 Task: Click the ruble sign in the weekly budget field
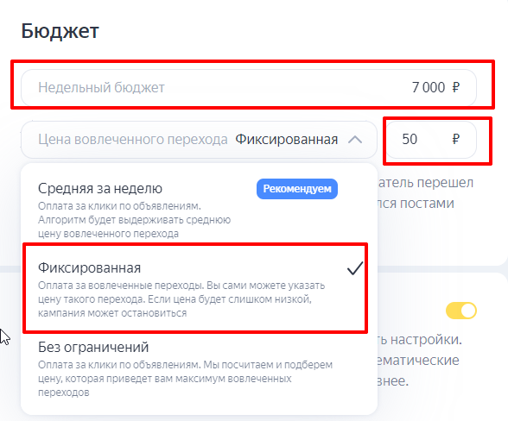(x=456, y=87)
